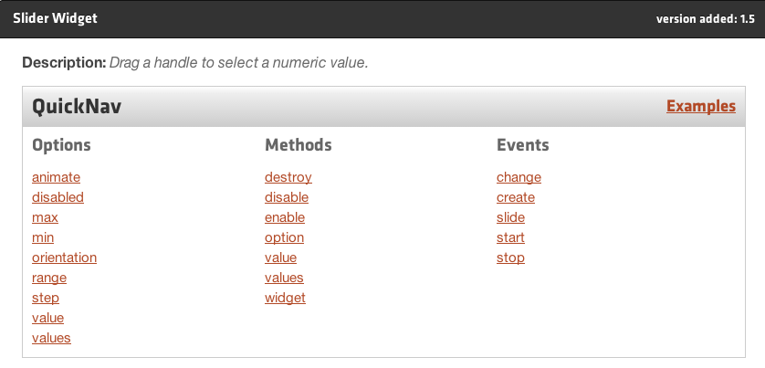The height and width of the screenshot is (368, 765).
Task: Open the change event link
Action: point(519,177)
